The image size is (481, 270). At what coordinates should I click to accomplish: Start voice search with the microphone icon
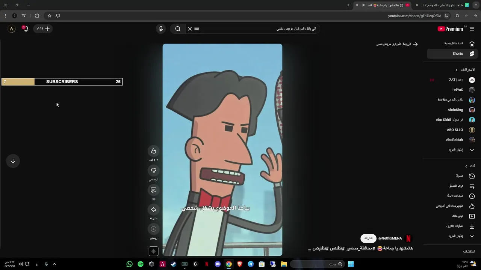pyautogui.click(x=161, y=29)
